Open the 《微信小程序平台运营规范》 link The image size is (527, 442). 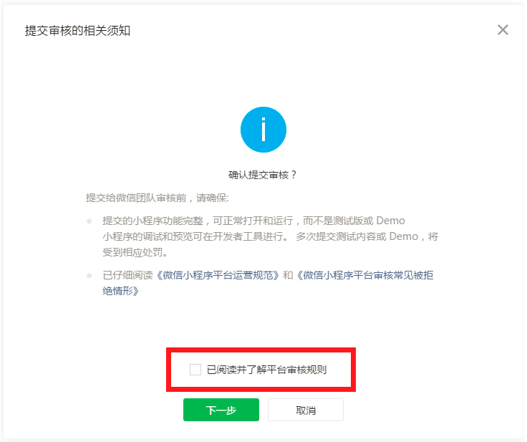[x=218, y=275]
